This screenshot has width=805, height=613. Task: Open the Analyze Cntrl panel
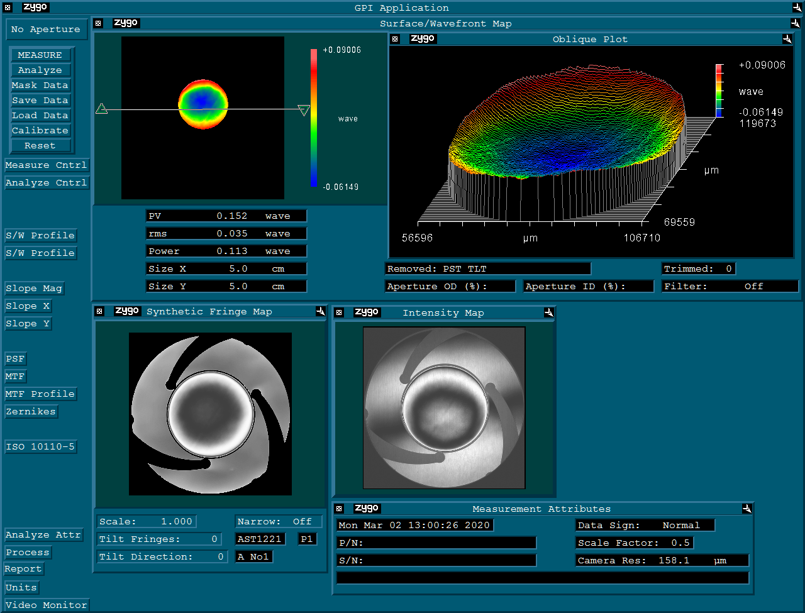click(46, 182)
